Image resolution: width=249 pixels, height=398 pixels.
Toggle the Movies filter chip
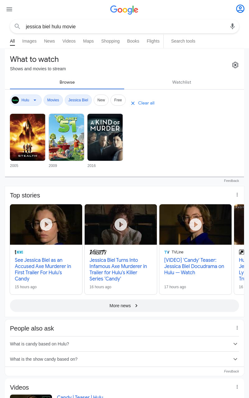click(x=53, y=100)
